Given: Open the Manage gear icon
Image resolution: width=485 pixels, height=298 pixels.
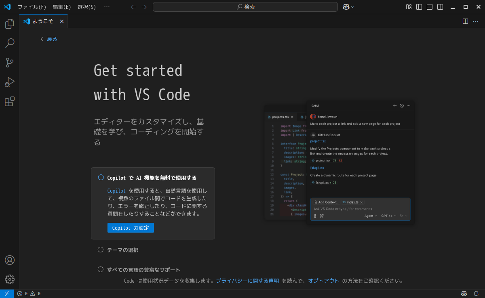Looking at the screenshot, I should pyautogui.click(x=9, y=279).
